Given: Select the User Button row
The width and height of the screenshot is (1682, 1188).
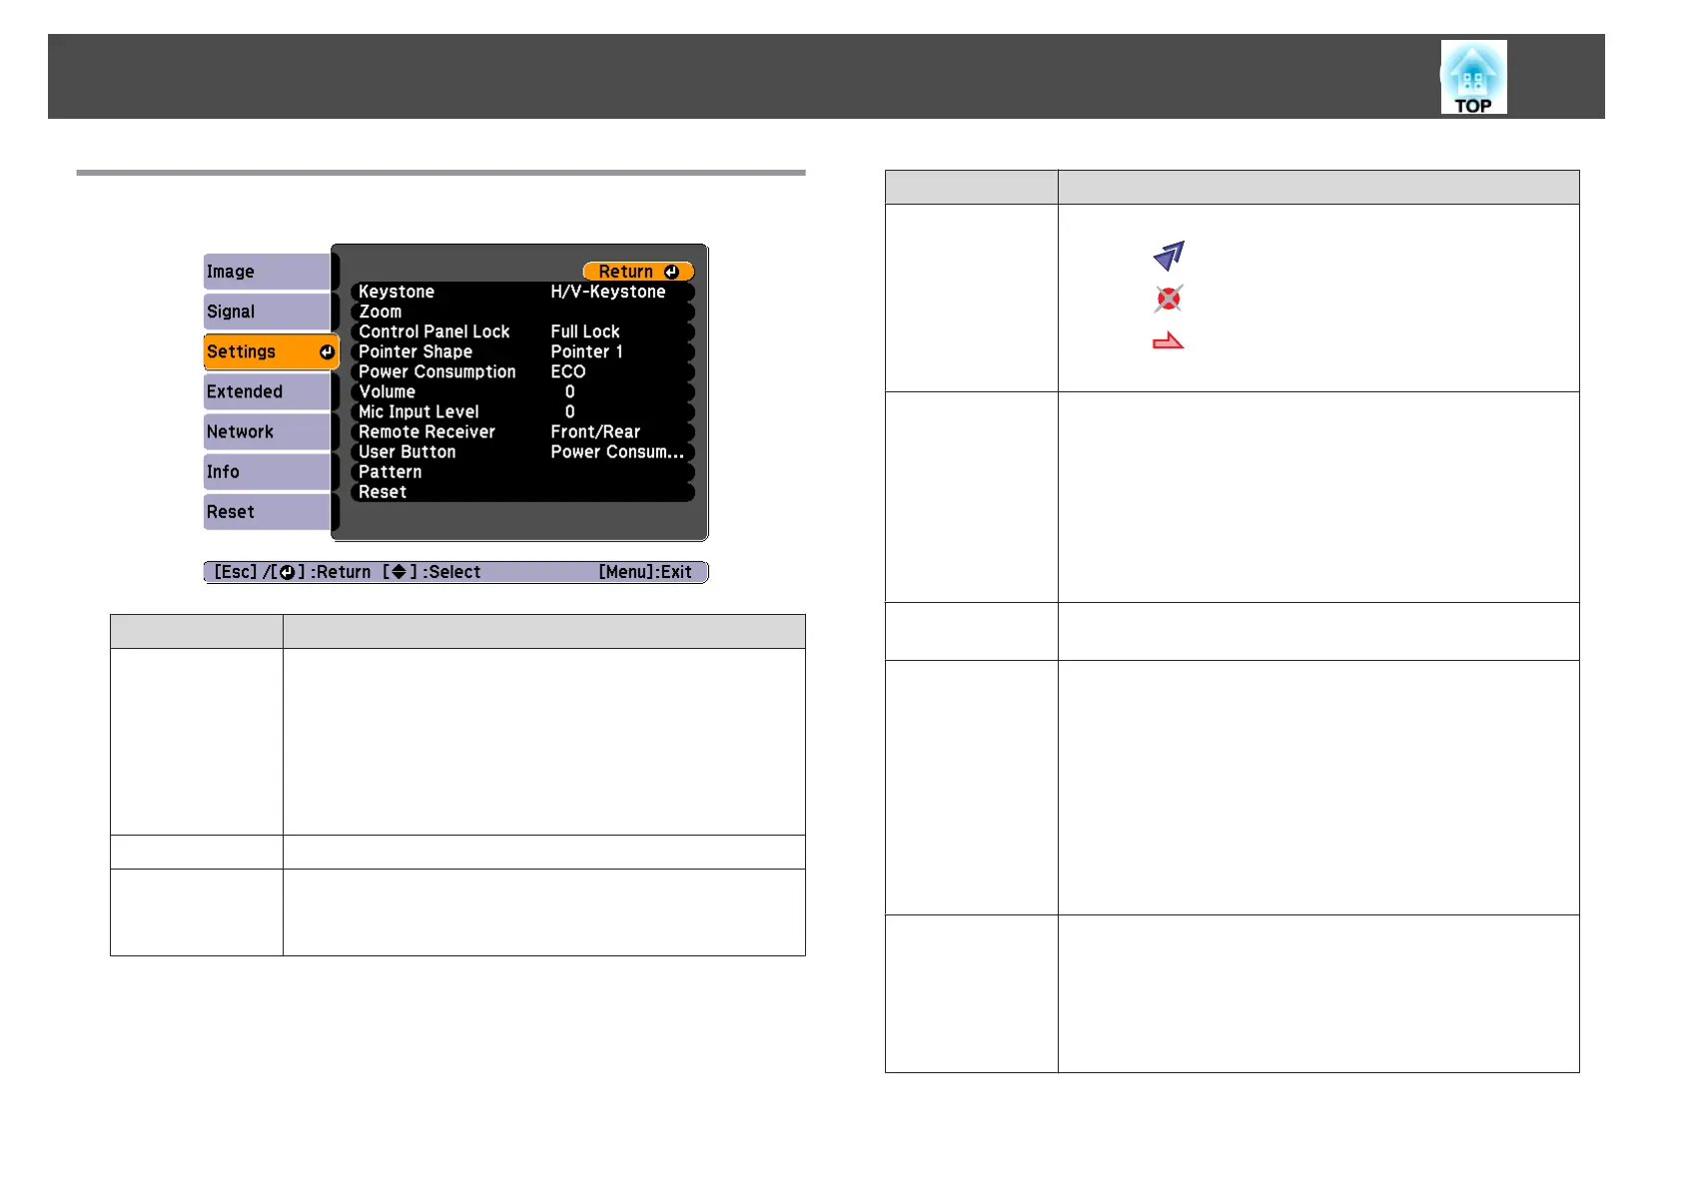Looking at the screenshot, I should point(522,451).
